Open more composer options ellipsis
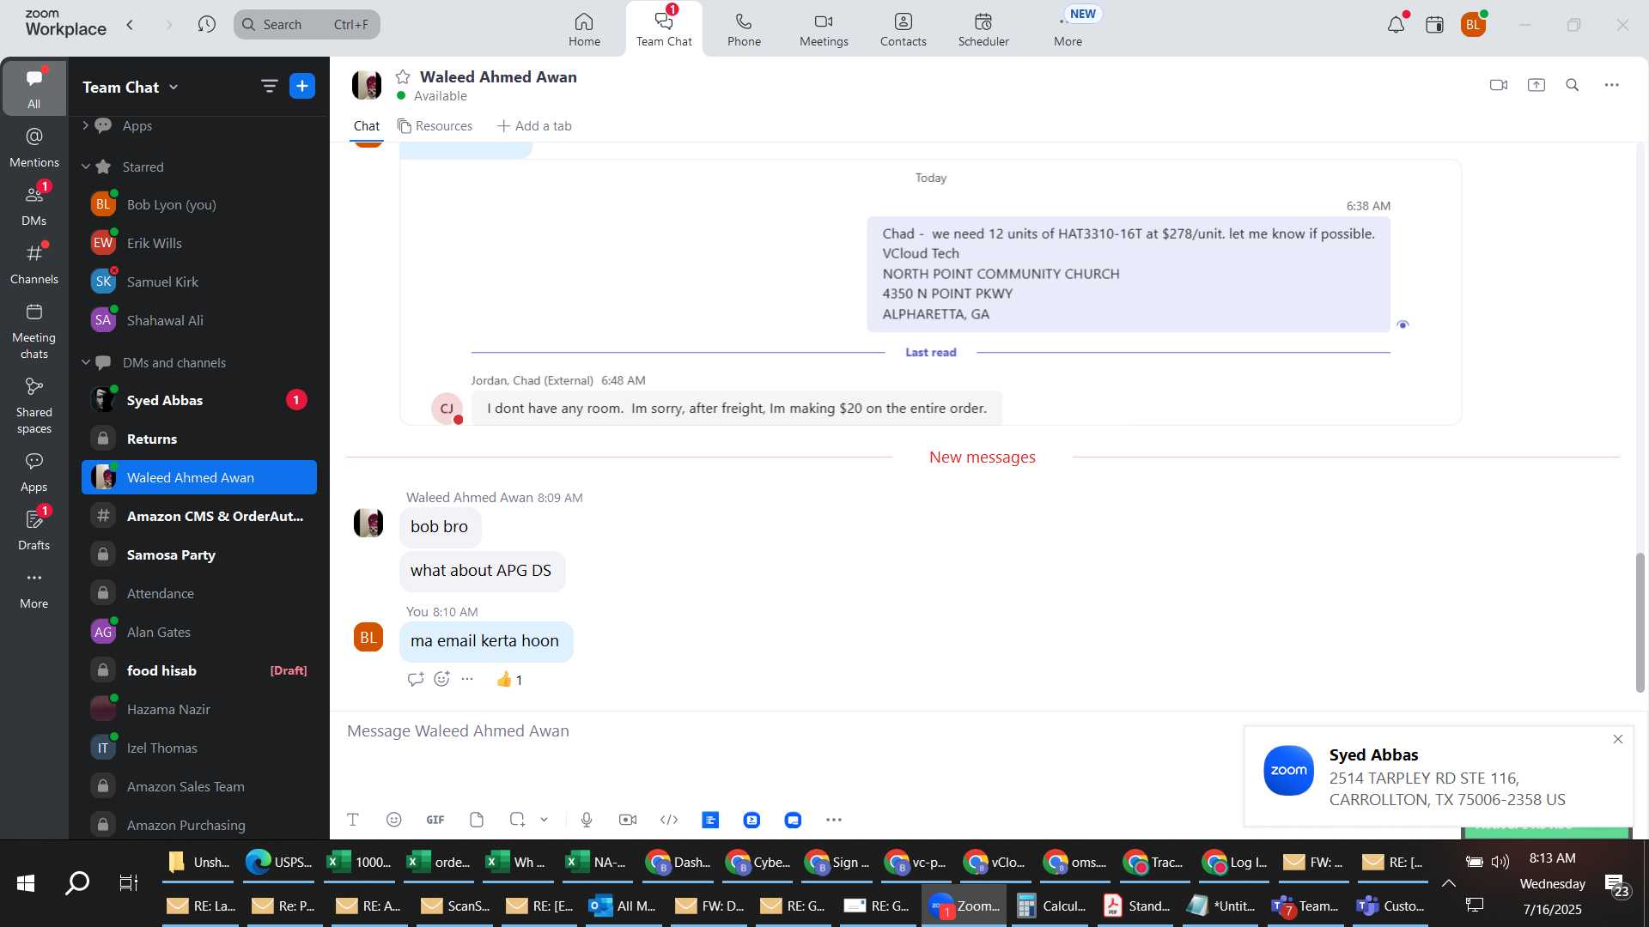The height and width of the screenshot is (927, 1649). click(x=834, y=820)
